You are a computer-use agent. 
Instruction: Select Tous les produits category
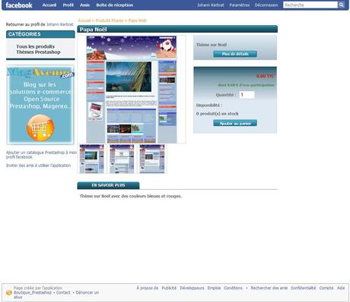tap(35, 46)
